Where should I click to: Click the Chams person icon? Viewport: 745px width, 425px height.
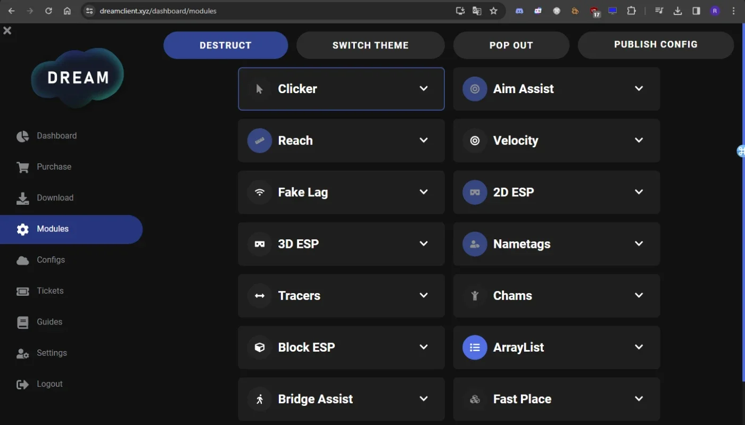coord(475,296)
